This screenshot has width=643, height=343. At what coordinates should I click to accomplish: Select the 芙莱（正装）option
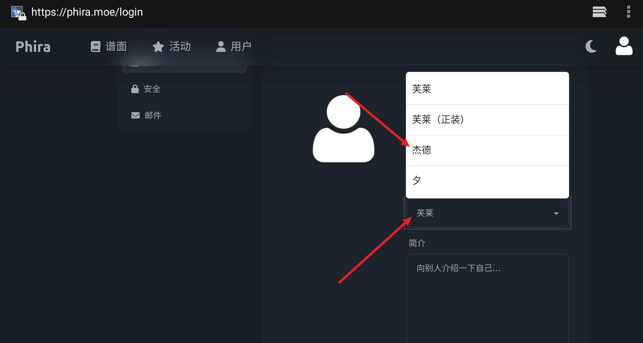[487, 120]
